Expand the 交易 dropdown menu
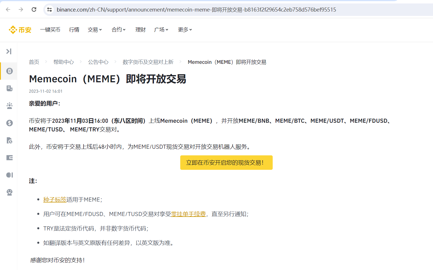This screenshot has height=270, width=433. tap(95, 30)
